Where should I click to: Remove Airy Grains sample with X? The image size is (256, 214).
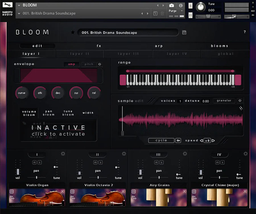pos(184,191)
